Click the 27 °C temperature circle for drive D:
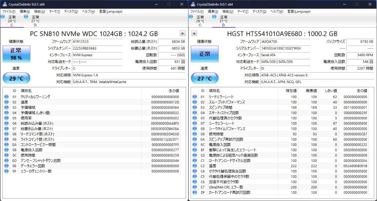 pyautogui.click(x=205, y=78)
